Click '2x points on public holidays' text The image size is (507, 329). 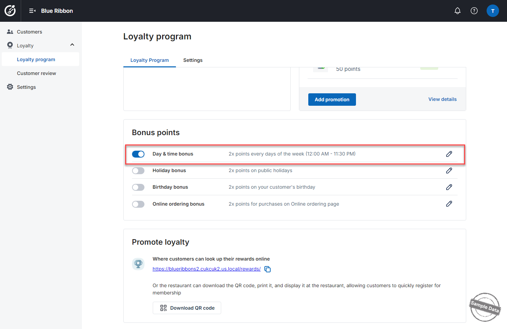point(261,170)
